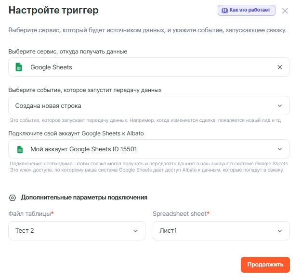Image resolution: width=301 pixels, height=278 pixels.
Task: Click the book icon in the help button
Action: coord(224,10)
